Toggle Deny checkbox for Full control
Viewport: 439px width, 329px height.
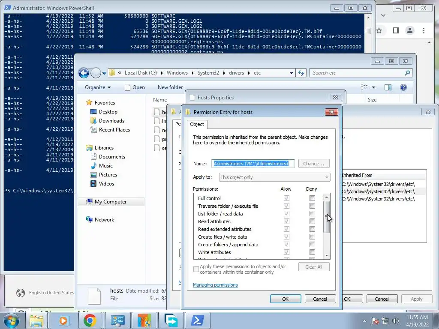pyautogui.click(x=312, y=198)
